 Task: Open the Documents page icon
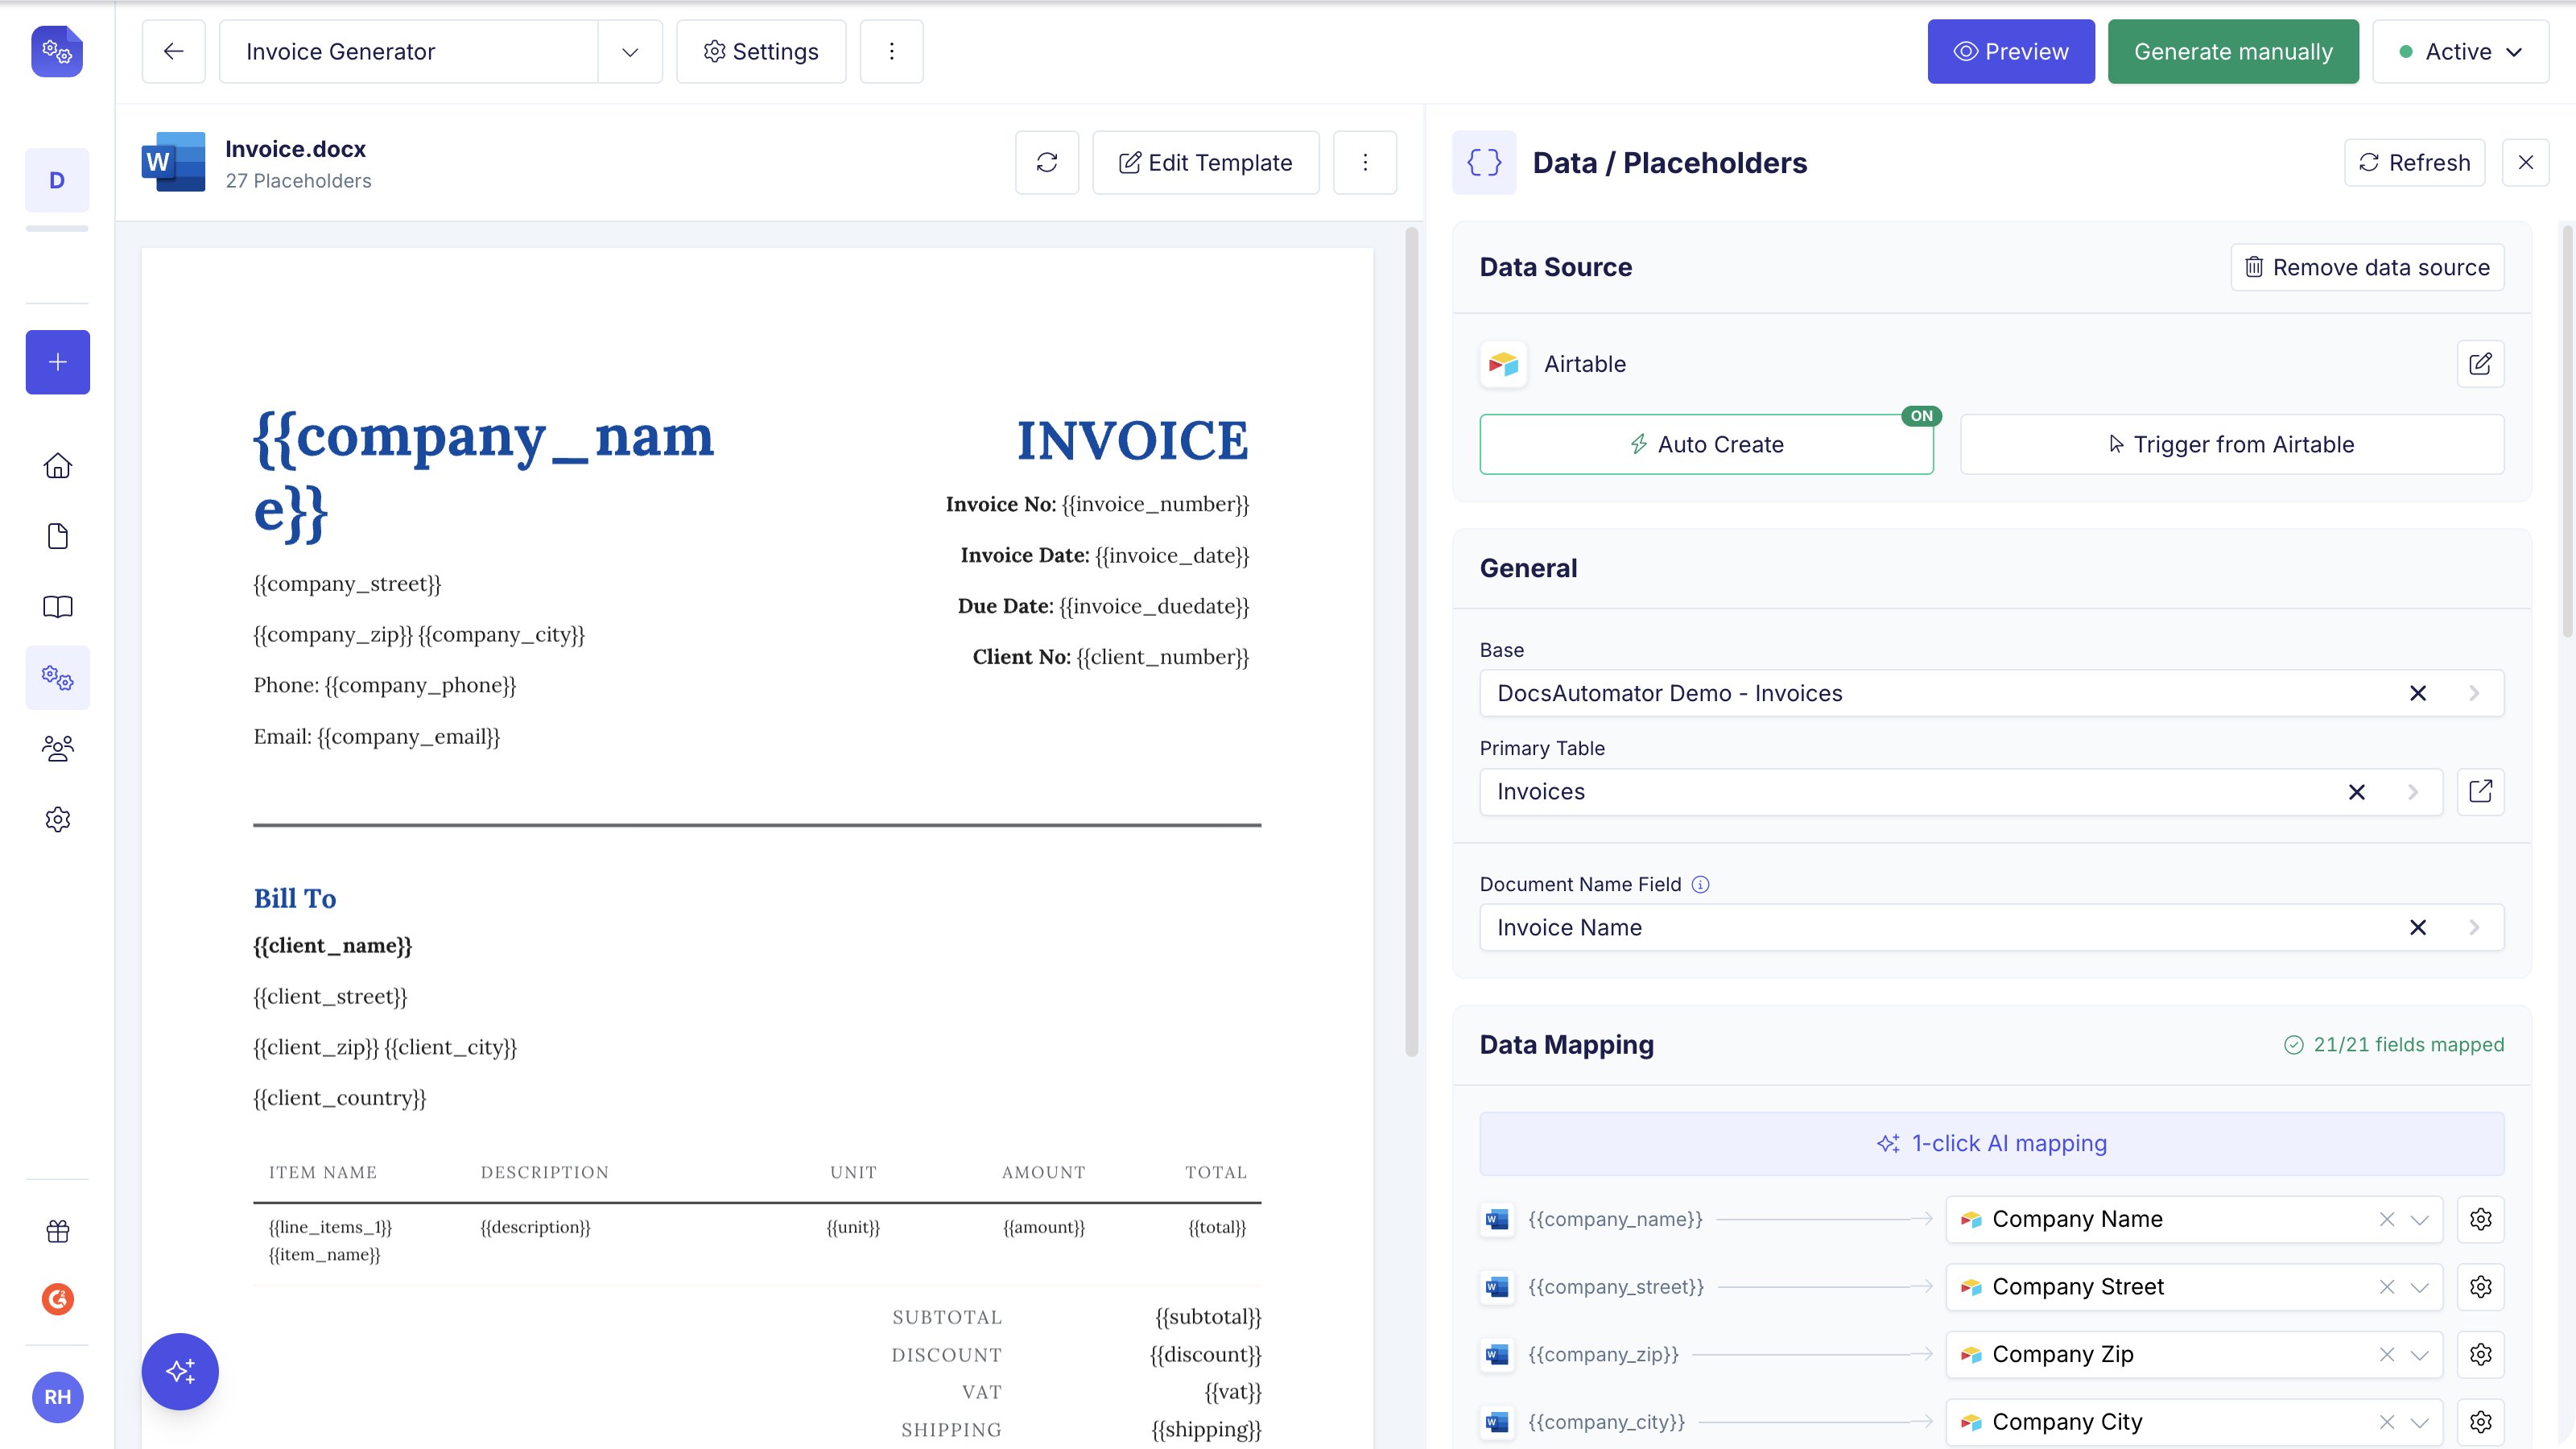click(x=57, y=536)
